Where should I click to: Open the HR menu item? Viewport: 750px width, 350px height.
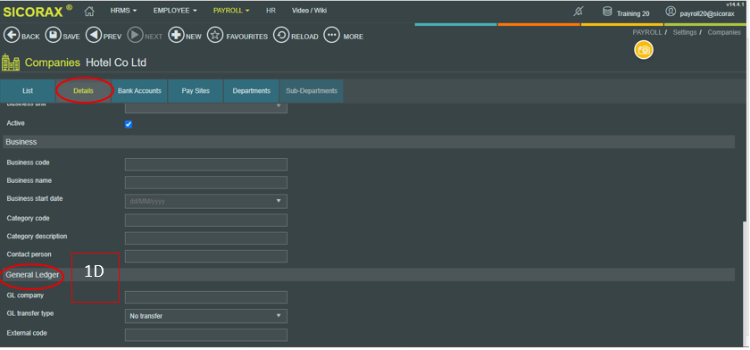click(271, 11)
